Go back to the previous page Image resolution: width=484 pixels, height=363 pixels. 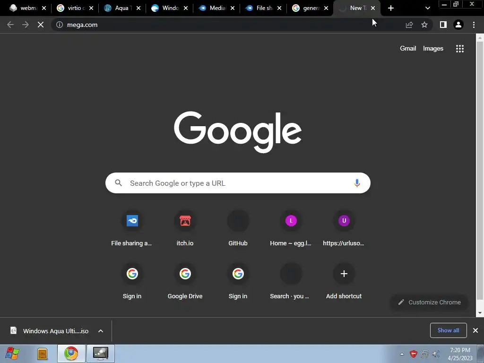[10, 25]
